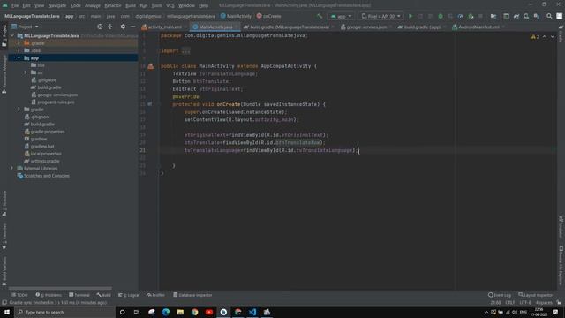Open the Logcat tool window
This screenshot has height=318, width=565.
(129, 295)
